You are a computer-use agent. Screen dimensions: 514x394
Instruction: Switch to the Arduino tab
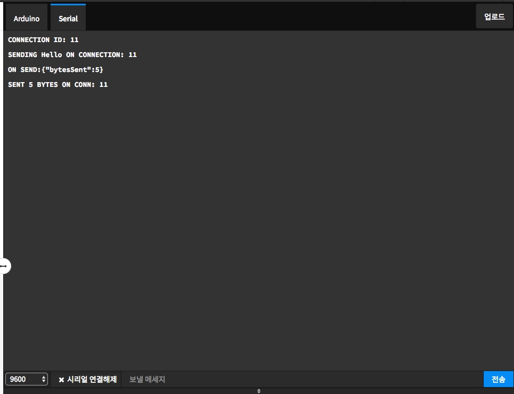click(27, 18)
